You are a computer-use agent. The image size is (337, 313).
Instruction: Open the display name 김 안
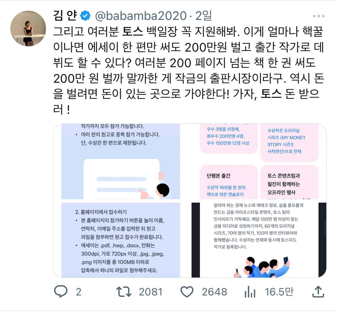65,16
